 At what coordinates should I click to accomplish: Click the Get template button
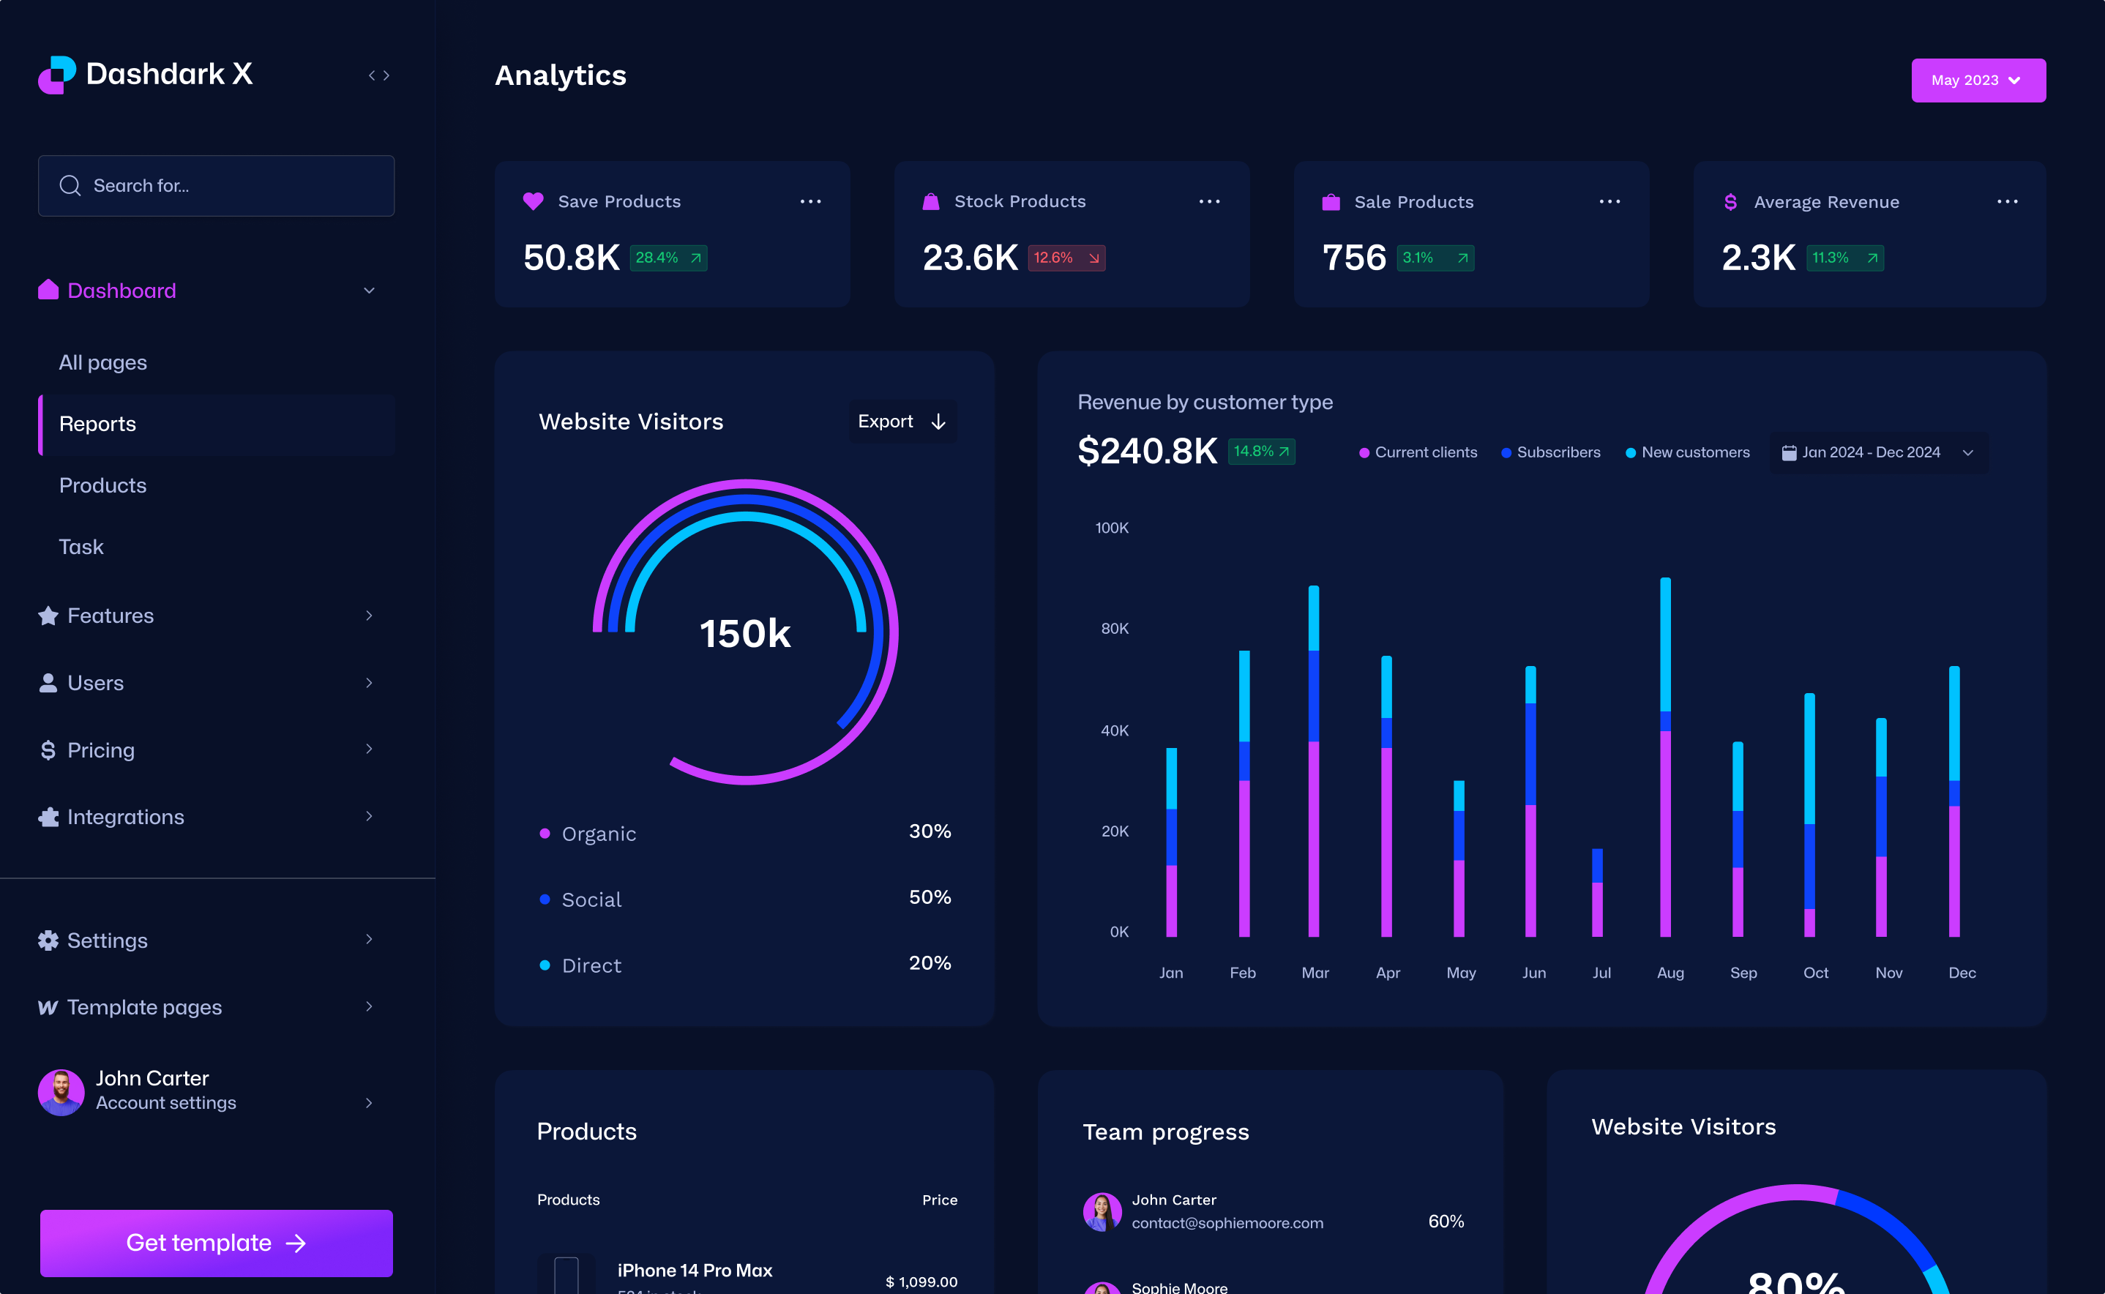tap(217, 1243)
